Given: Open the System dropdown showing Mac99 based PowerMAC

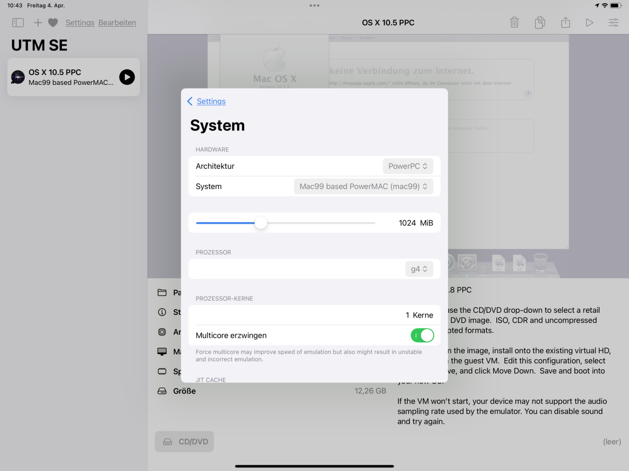Looking at the screenshot, I should click(x=364, y=186).
